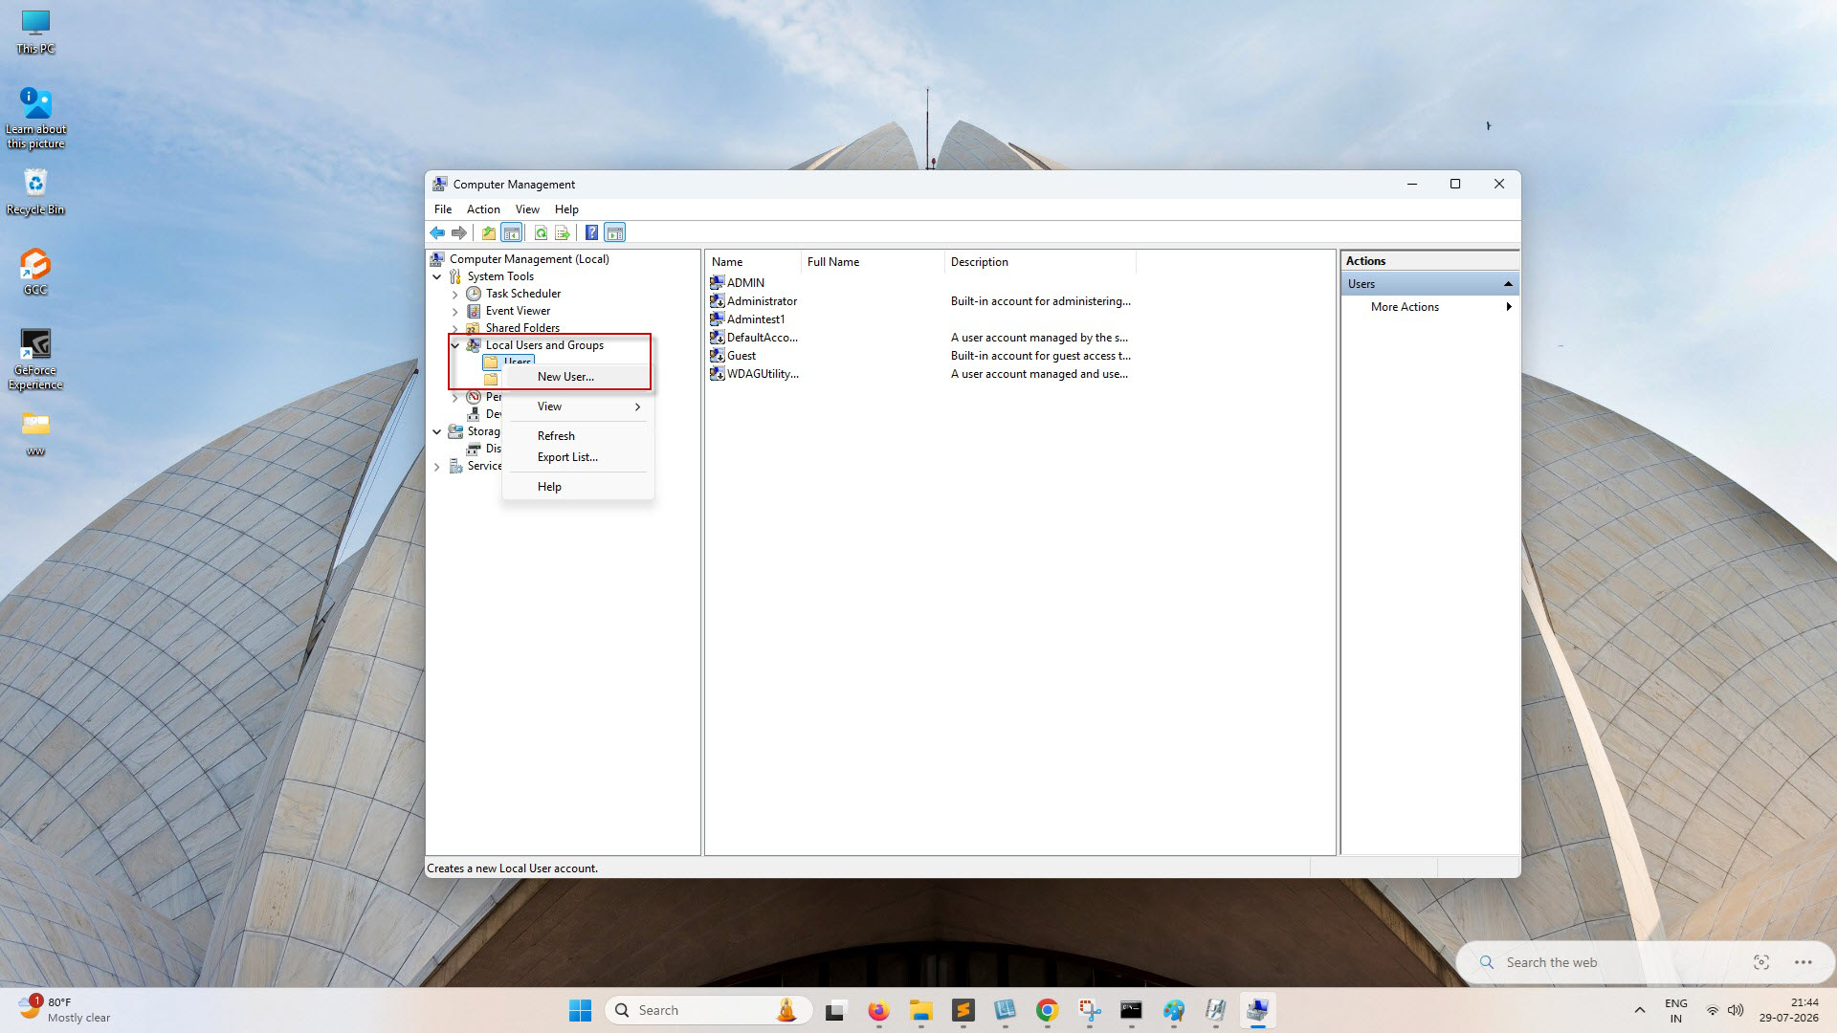Choose New User... from context menu
This screenshot has width=1837, height=1033.
[578, 377]
